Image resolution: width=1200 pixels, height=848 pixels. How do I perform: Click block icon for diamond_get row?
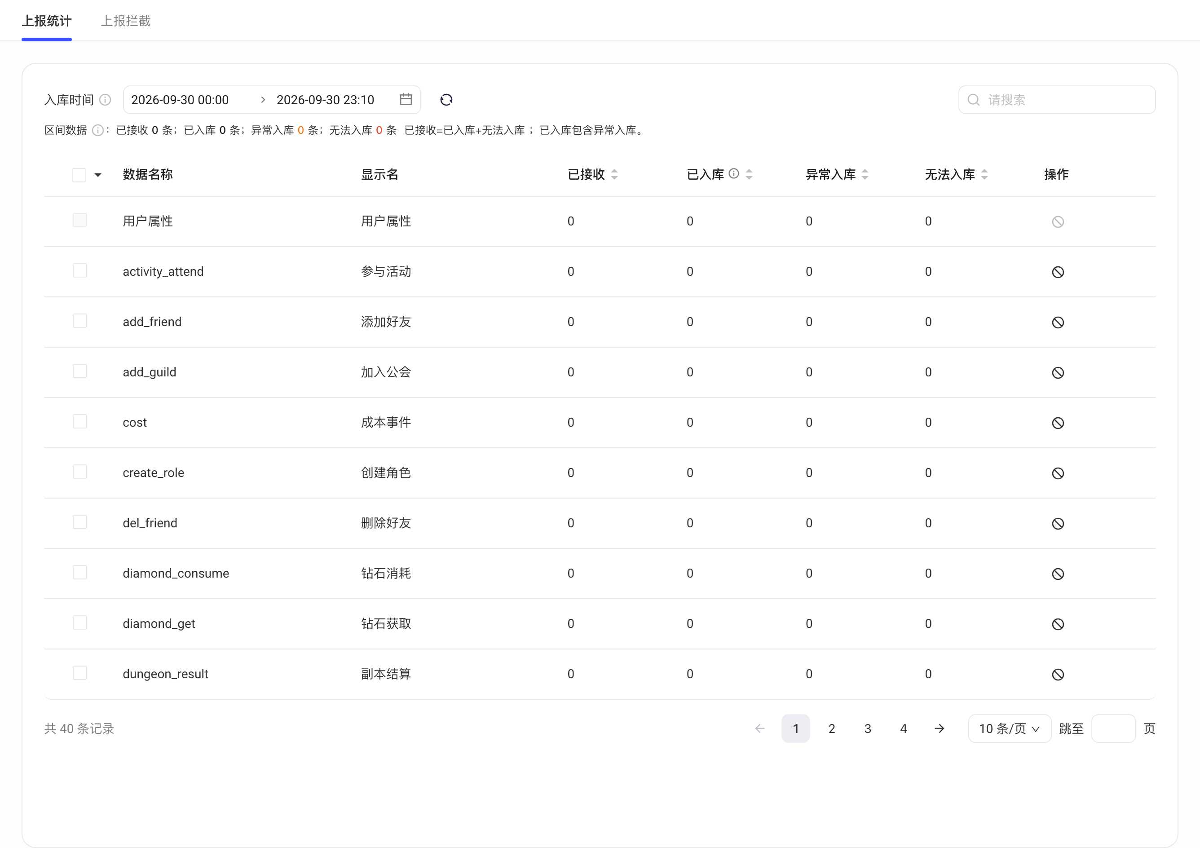(x=1058, y=624)
